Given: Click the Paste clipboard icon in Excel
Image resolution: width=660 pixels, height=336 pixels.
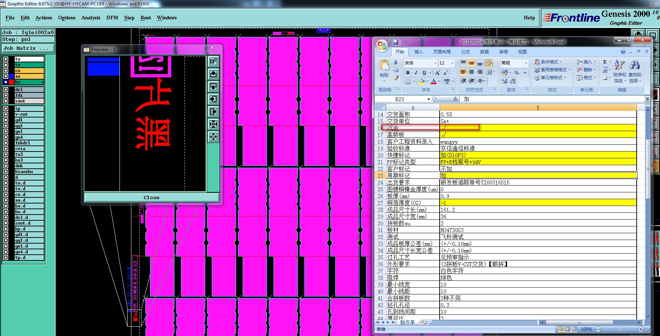Looking at the screenshot, I should point(384,65).
